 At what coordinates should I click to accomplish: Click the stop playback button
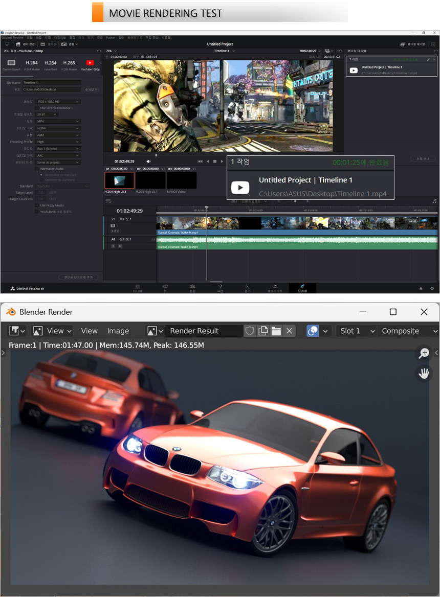point(215,161)
